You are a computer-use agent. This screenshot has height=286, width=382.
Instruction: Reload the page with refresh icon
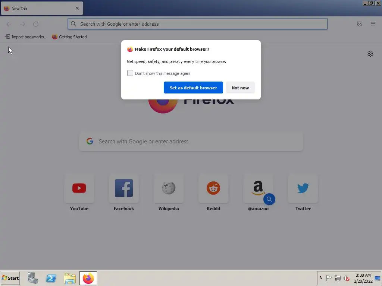pos(36,24)
